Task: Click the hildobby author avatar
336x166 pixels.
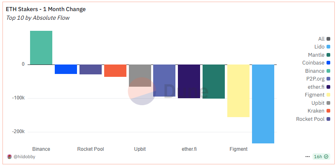Action: pos(9,157)
